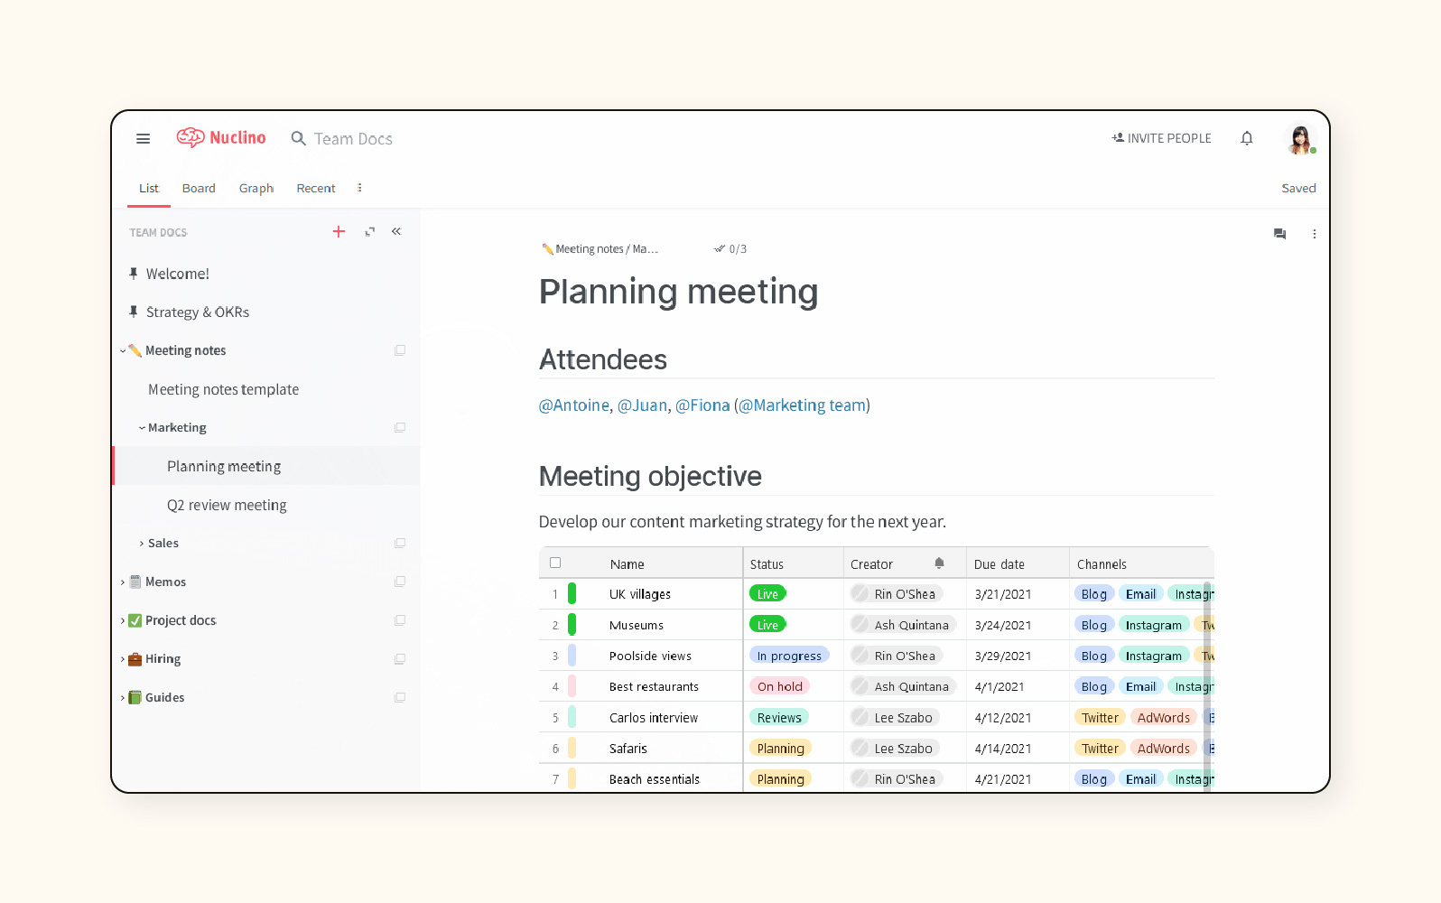This screenshot has height=903, width=1441.
Task: Click INVITE PEOPLE button
Action: point(1161,138)
